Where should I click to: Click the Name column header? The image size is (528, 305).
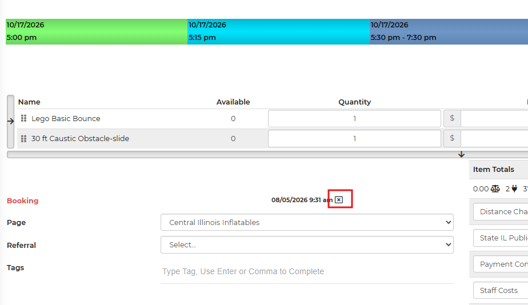tap(29, 102)
